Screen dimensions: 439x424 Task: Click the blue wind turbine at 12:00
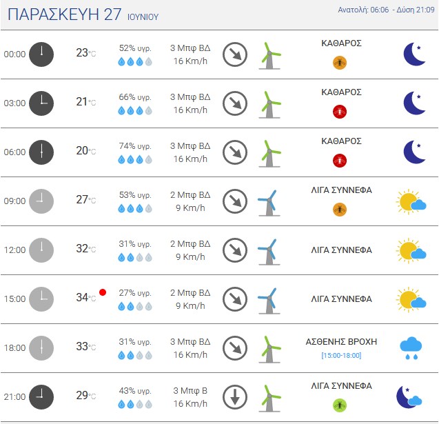[x=269, y=252]
